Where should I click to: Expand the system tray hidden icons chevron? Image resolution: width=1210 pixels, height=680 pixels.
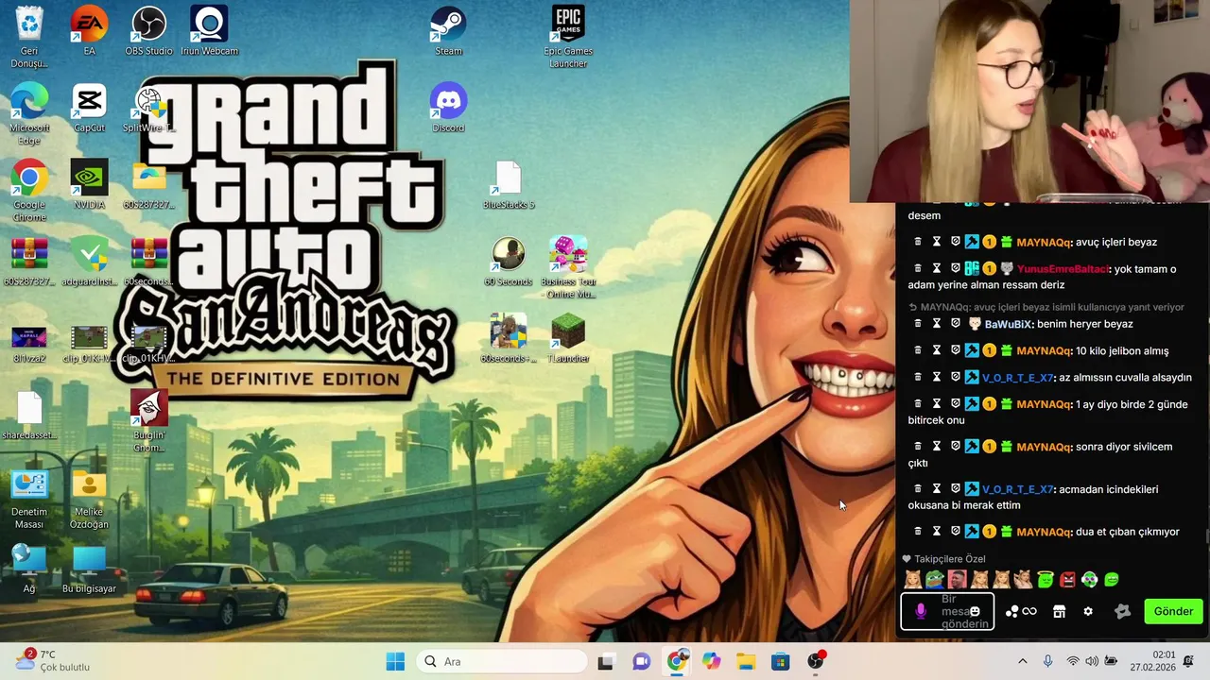tap(1022, 661)
